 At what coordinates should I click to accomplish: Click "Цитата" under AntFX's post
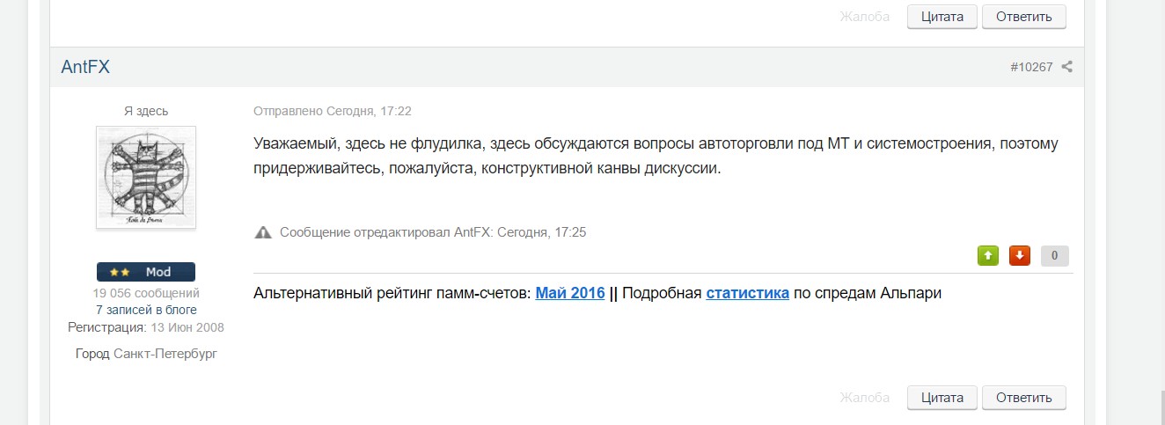pos(942,397)
